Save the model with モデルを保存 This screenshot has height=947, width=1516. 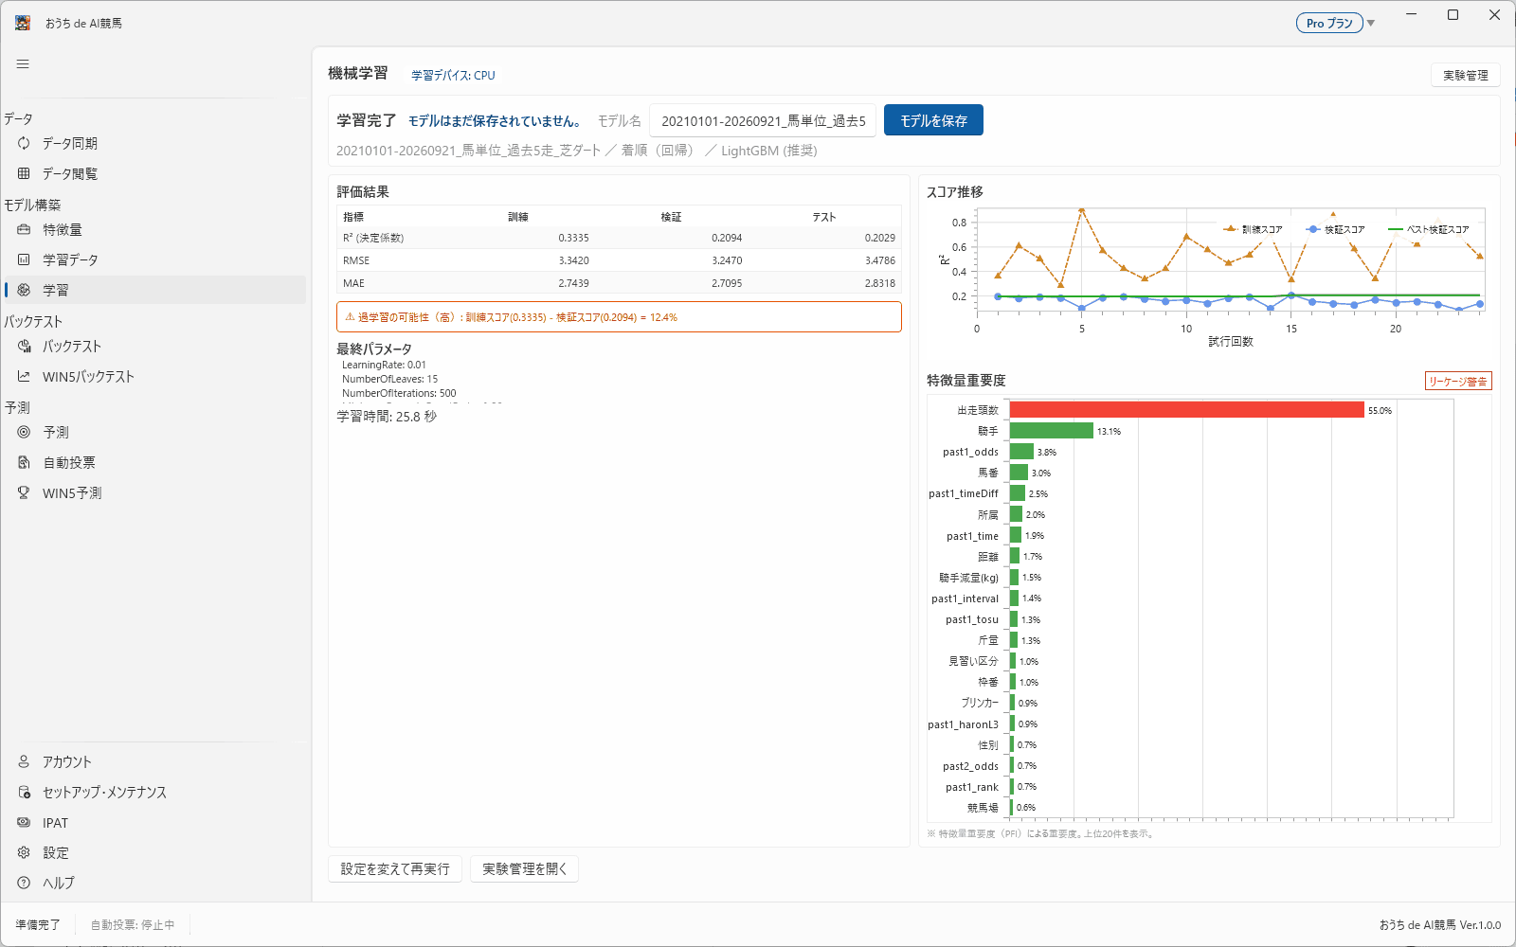click(x=933, y=120)
